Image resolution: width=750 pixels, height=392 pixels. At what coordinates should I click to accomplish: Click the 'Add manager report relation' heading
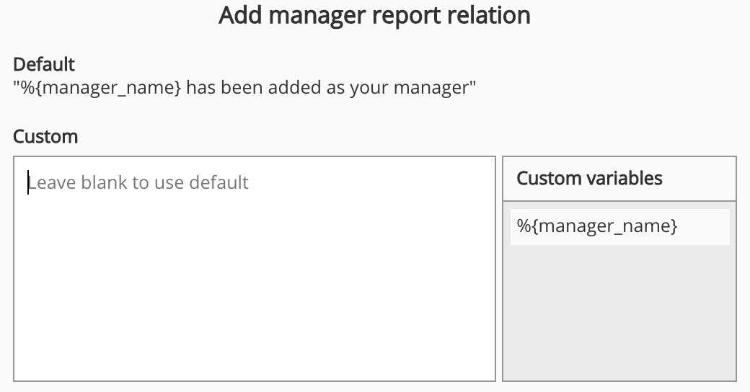point(374,15)
